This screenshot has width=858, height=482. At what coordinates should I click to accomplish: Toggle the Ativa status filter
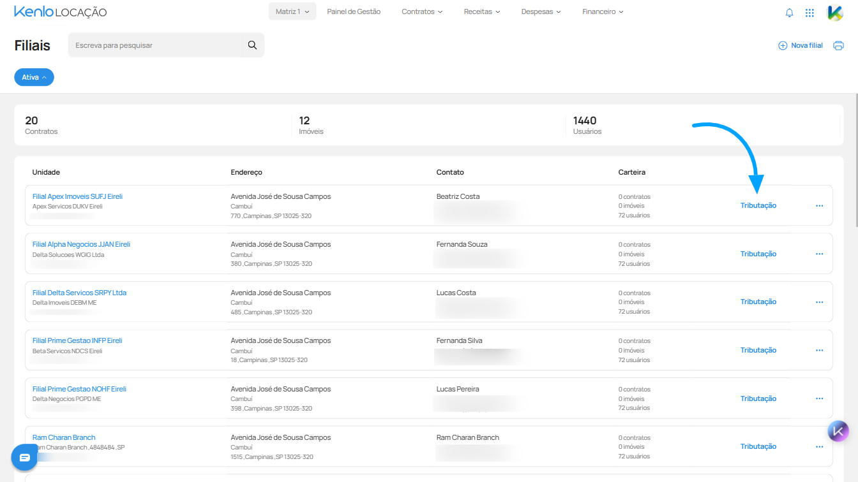tap(34, 77)
